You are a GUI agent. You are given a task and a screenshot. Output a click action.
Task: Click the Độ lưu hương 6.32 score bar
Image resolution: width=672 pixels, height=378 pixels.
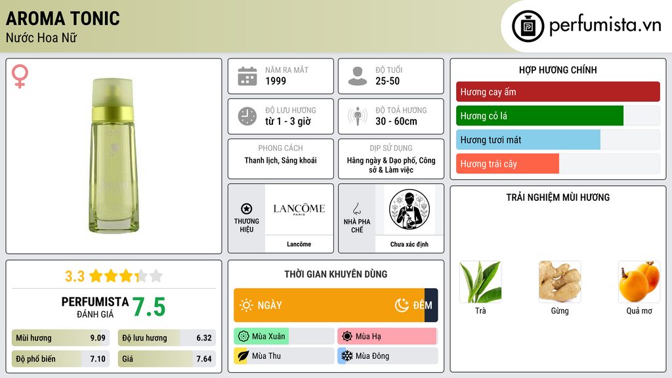point(167,338)
